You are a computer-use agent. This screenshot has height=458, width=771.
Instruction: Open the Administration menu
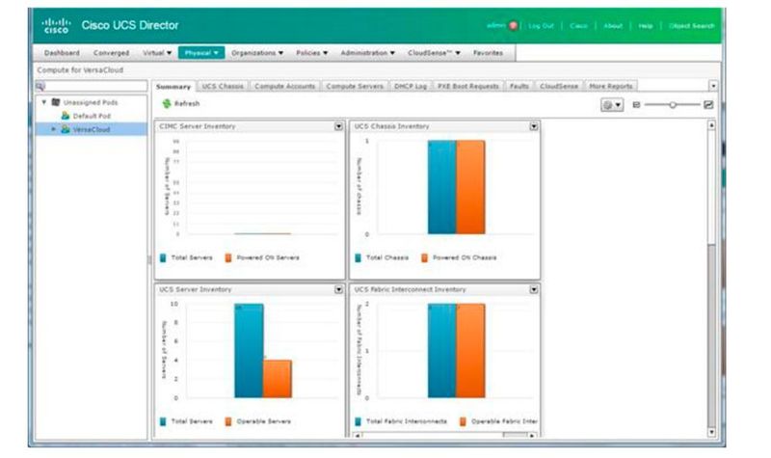[x=368, y=53]
